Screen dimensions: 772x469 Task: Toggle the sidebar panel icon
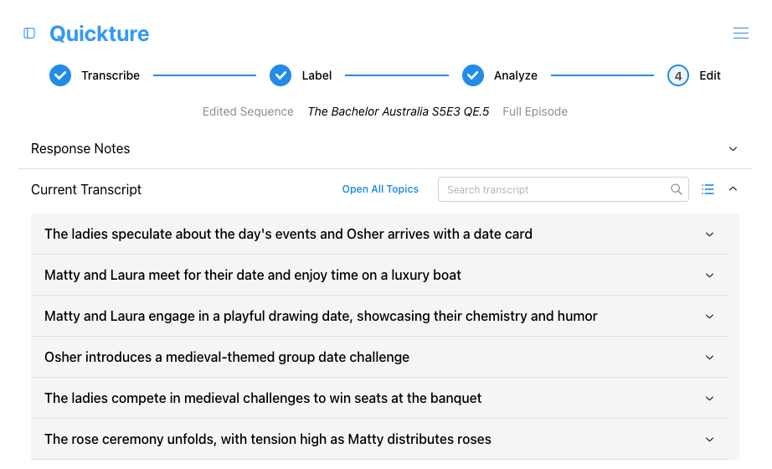pyautogui.click(x=29, y=33)
